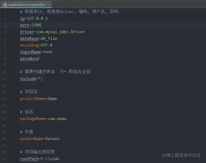
Task: Click the 项目名 comment line
Action: 29,92
